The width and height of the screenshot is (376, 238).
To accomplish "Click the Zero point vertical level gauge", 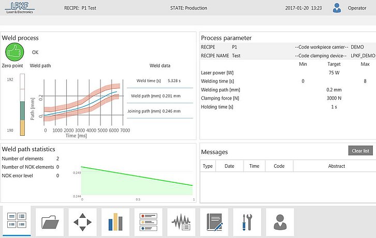I will (22, 105).
